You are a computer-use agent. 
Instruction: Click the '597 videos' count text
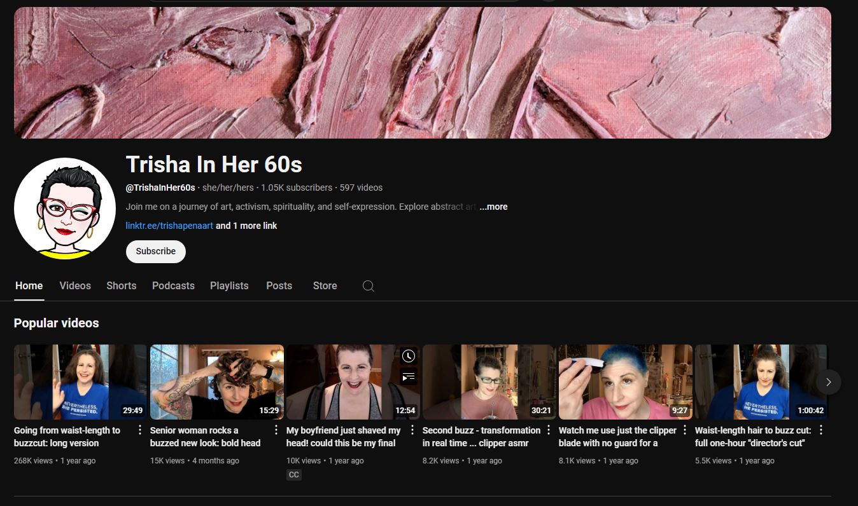[x=361, y=188]
